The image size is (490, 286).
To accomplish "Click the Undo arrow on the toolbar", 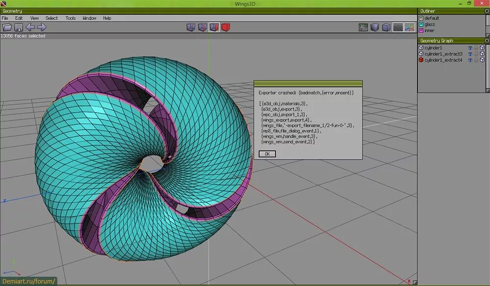I will (30, 27).
